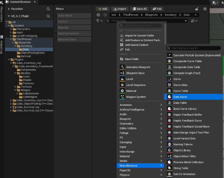Click the Save All button

[x=140, y=9]
